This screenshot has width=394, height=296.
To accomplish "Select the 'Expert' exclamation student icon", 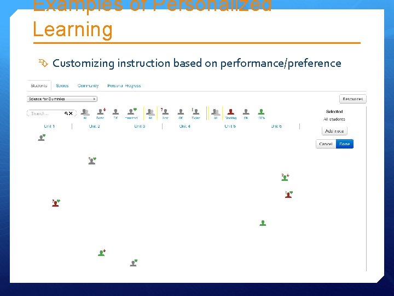I will (x=195, y=114).
